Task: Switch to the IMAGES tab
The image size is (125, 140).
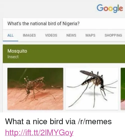Action: point(29,35)
